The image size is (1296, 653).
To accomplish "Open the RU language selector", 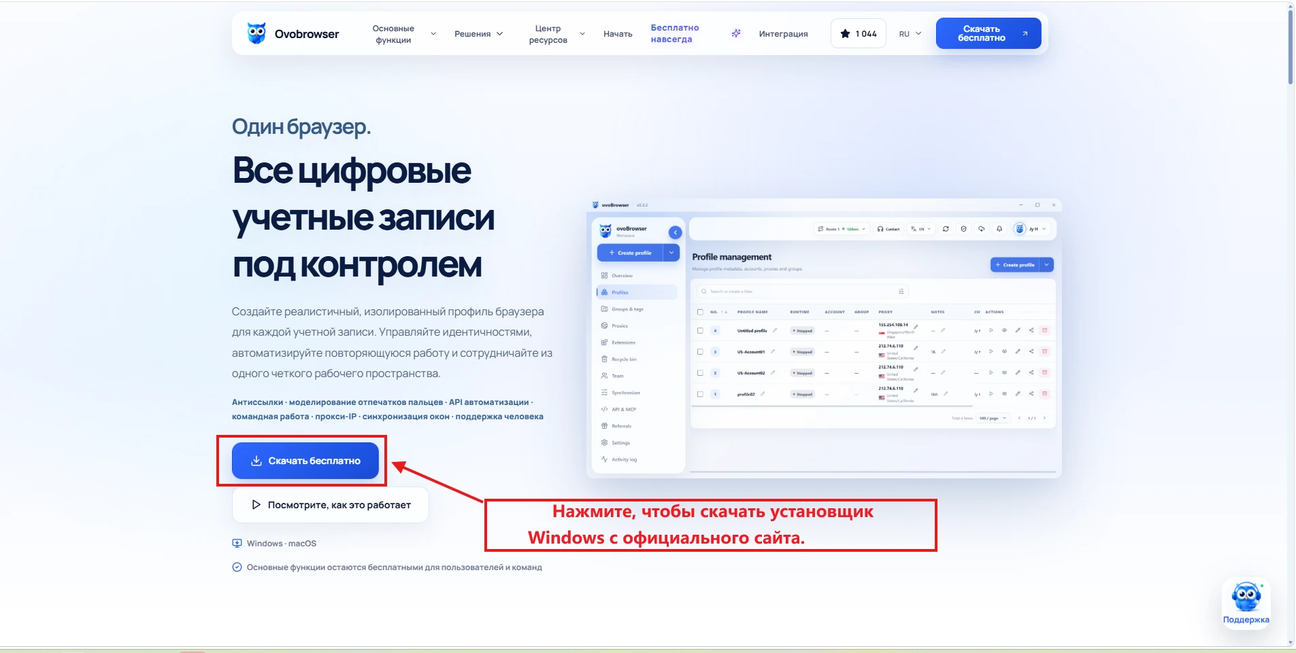I will pos(910,34).
